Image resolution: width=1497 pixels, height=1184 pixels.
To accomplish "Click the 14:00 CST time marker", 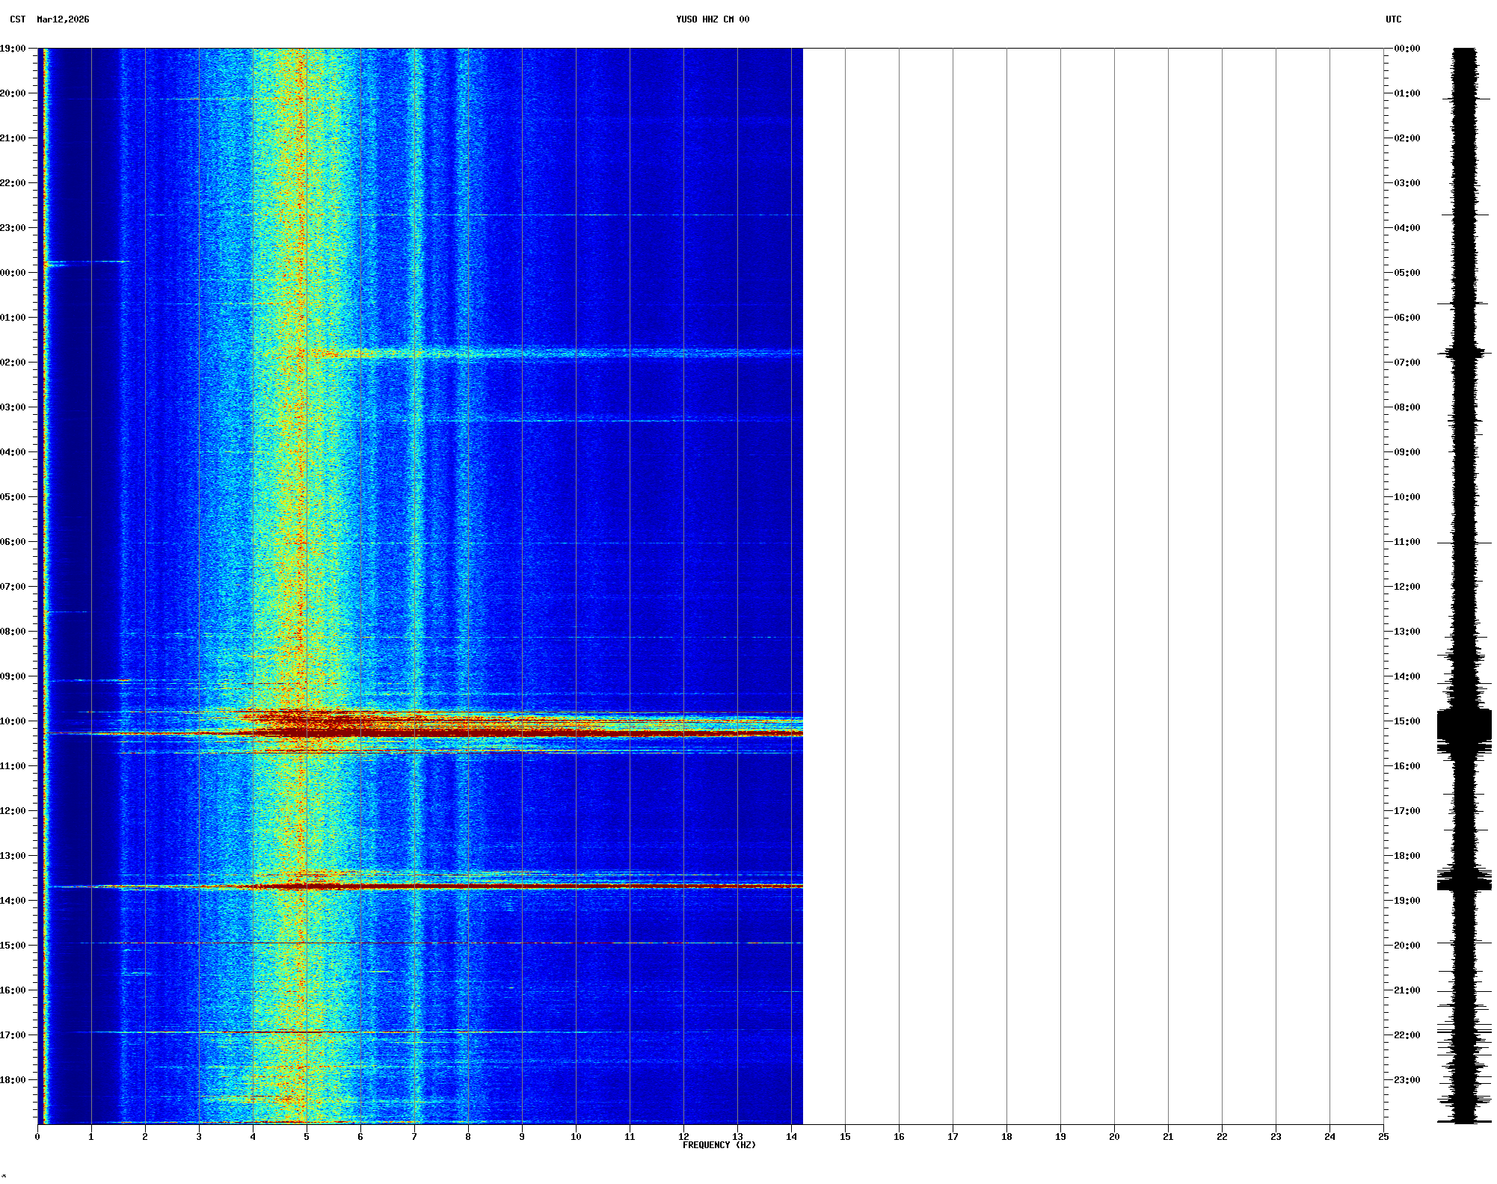I will pos(13,901).
